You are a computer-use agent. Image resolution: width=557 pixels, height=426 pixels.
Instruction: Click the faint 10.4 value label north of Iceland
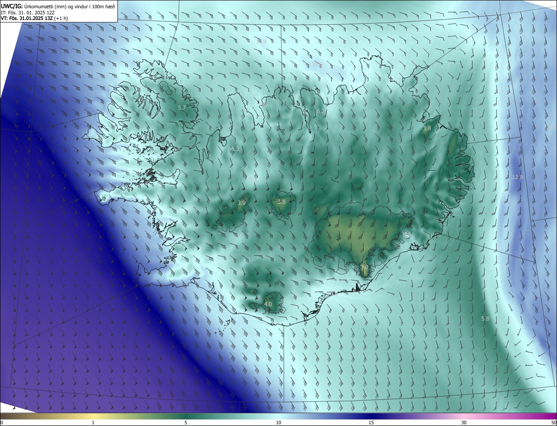[261, 41]
